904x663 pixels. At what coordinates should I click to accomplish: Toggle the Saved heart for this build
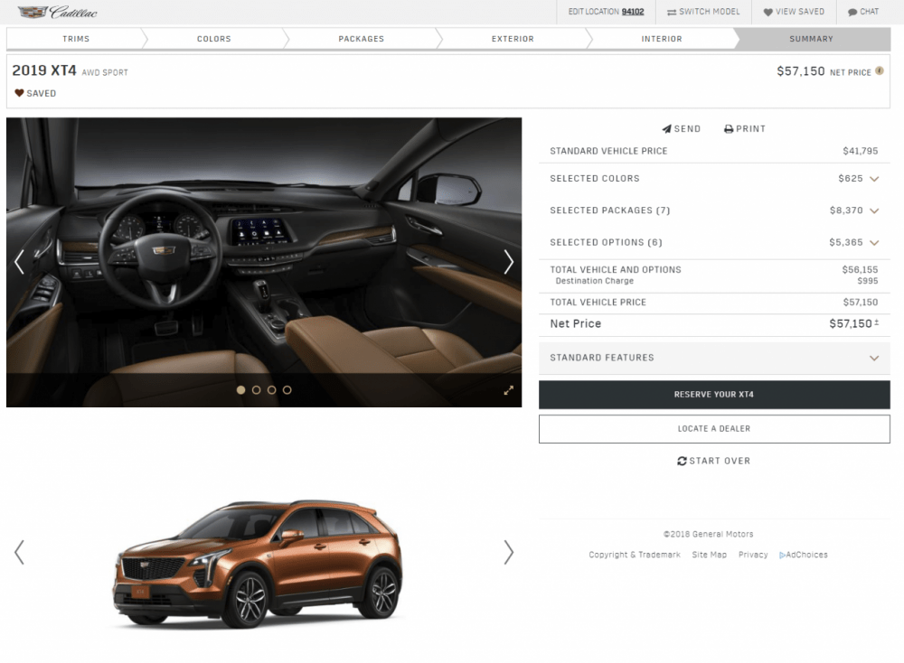coord(20,93)
